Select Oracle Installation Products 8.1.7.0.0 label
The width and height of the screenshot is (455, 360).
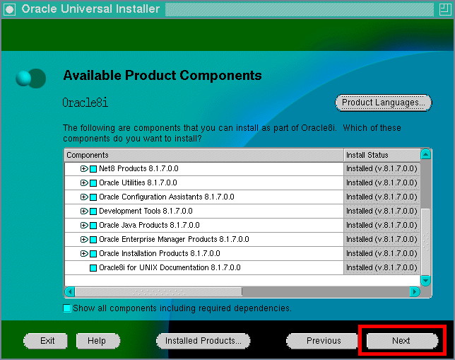coord(160,254)
